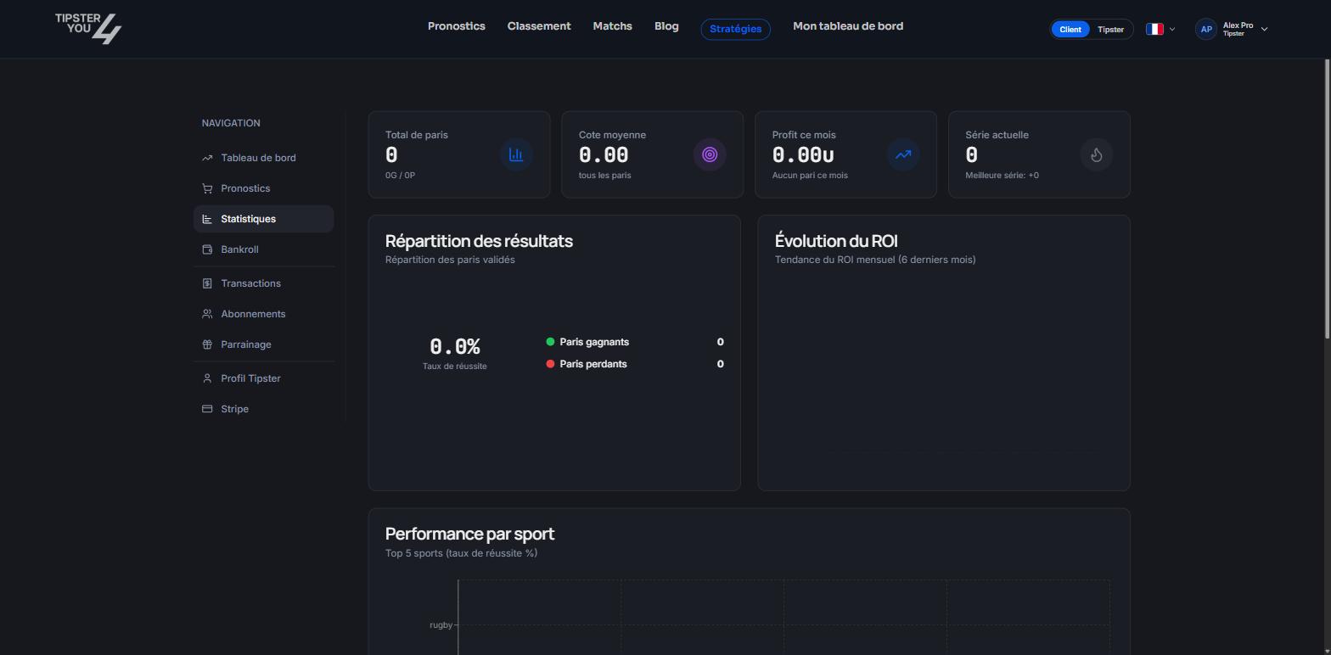Screen dimensions: 1331x655
Task: Click the Aucun pari ce mois text
Action: coord(810,176)
